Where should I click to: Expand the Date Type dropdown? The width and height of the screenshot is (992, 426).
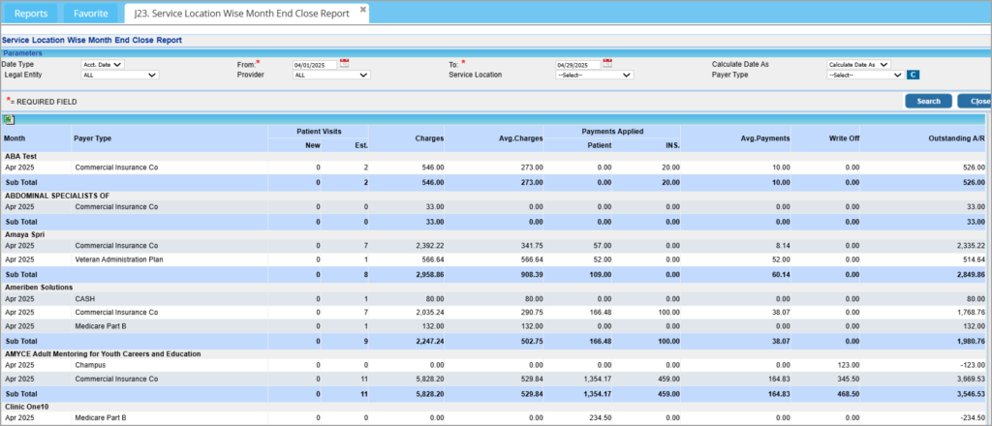103,65
